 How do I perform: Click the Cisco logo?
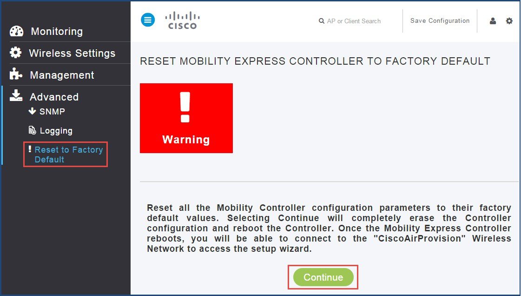182,20
